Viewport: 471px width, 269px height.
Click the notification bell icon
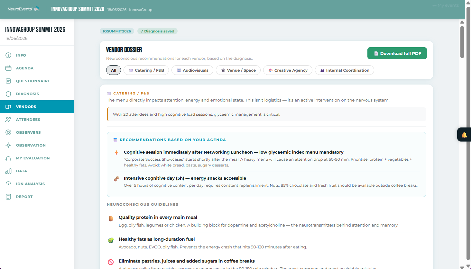464,135
